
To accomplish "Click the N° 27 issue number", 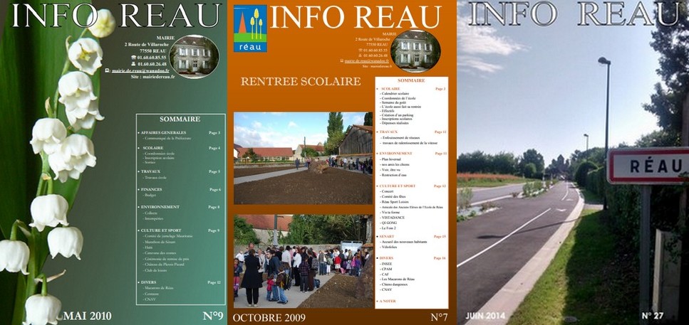I will tap(655, 315).
